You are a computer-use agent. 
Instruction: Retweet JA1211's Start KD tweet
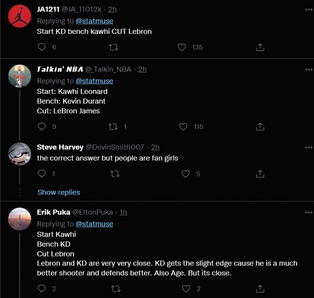[113, 47]
